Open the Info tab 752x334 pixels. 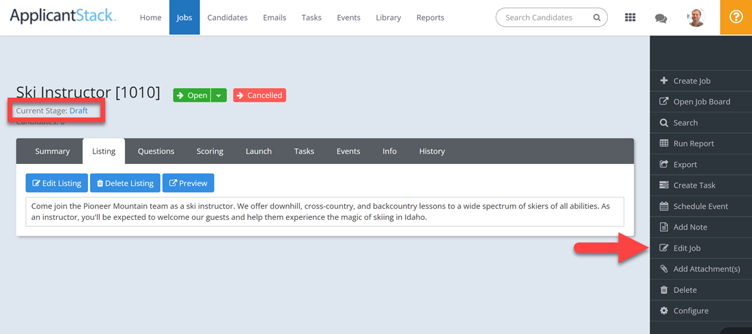(x=389, y=151)
